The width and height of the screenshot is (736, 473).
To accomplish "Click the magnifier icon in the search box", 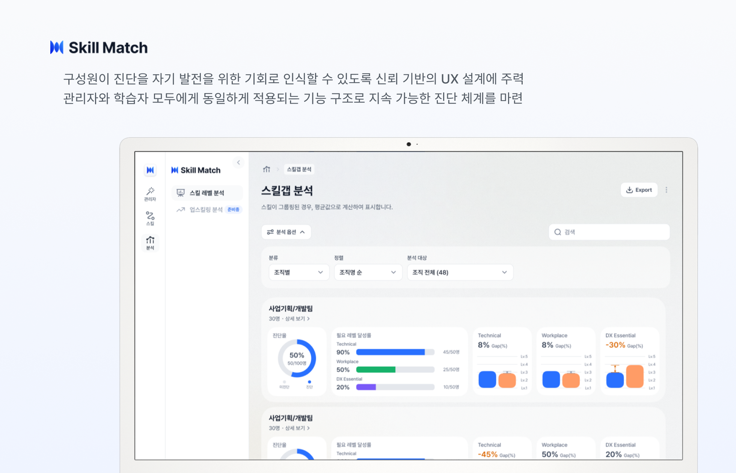I will 558,232.
